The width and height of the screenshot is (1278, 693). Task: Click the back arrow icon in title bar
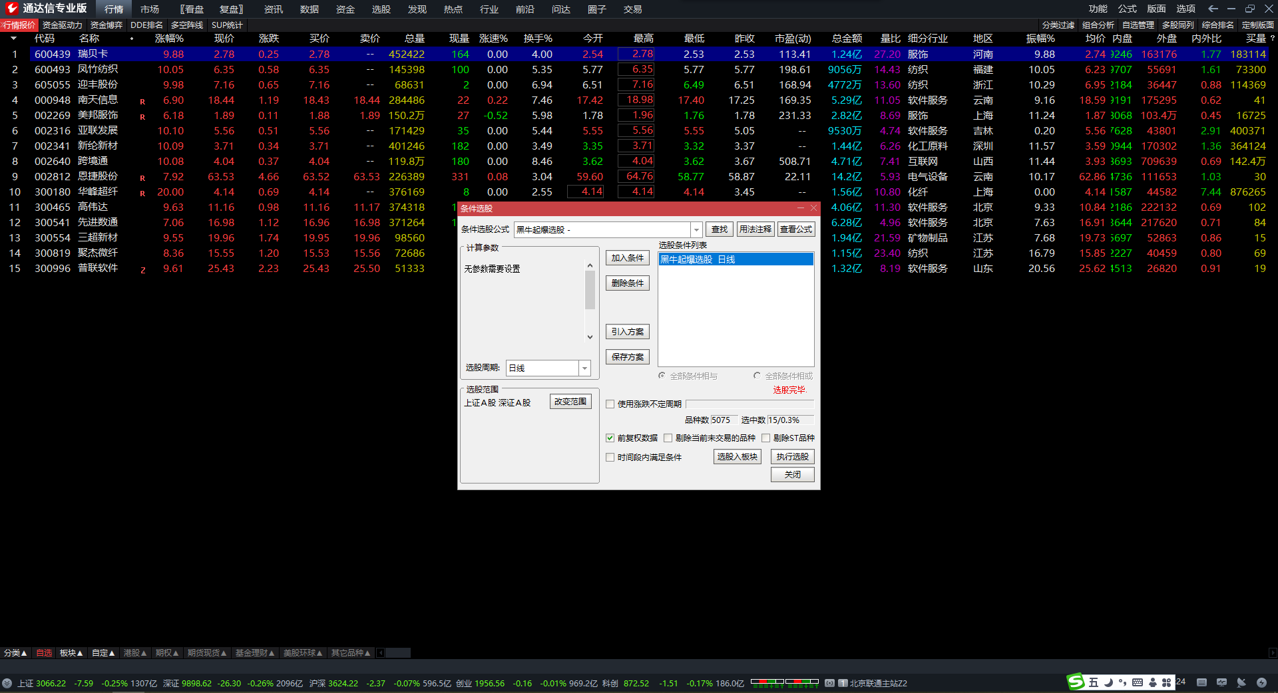click(1213, 9)
